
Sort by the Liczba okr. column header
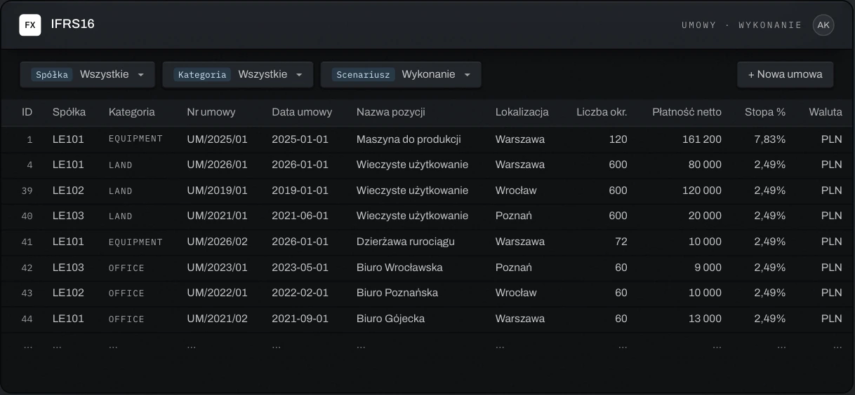602,112
